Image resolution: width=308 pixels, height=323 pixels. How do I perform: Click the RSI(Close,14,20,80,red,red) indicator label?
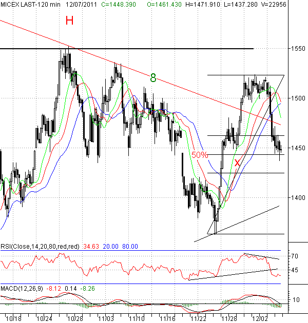pos(40,247)
